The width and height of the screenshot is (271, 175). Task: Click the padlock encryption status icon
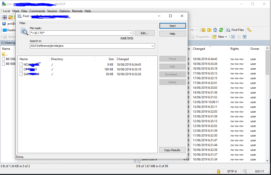pos(219,171)
